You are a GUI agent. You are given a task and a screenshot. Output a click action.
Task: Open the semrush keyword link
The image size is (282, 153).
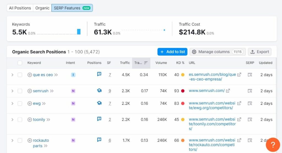[x=41, y=91]
